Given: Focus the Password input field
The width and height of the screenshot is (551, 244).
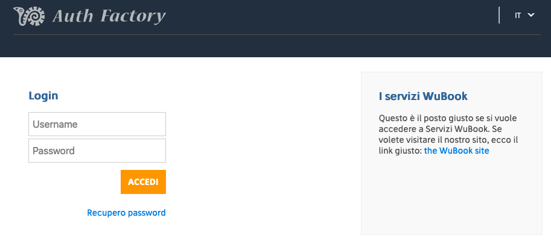Looking at the screenshot, I should click(97, 151).
